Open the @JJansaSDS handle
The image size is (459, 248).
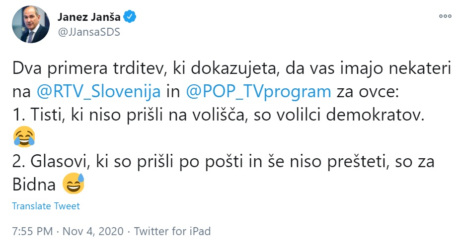[x=88, y=32]
